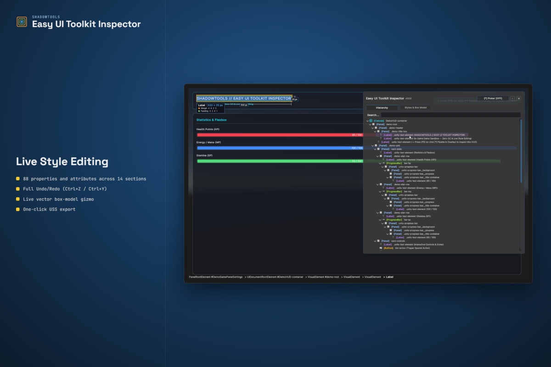This screenshot has height=367, width=551.
Task: Click the progress bar icon beside bar-mp
Action: click(x=383, y=191)
